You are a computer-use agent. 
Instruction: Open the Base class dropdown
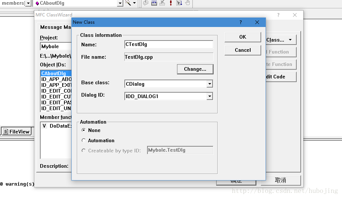coord(209,84)
